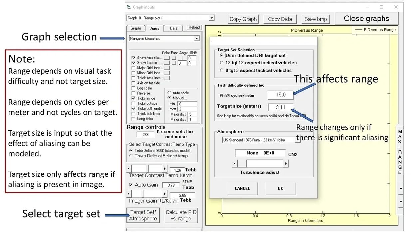
Task: Switch to the Graphs tab
Action: 136,28
